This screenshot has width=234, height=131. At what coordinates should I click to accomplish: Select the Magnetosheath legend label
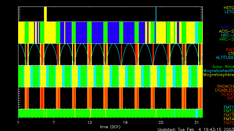click(x=219, y=71)
